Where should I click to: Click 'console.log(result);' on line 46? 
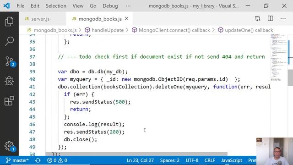[94, 124]
